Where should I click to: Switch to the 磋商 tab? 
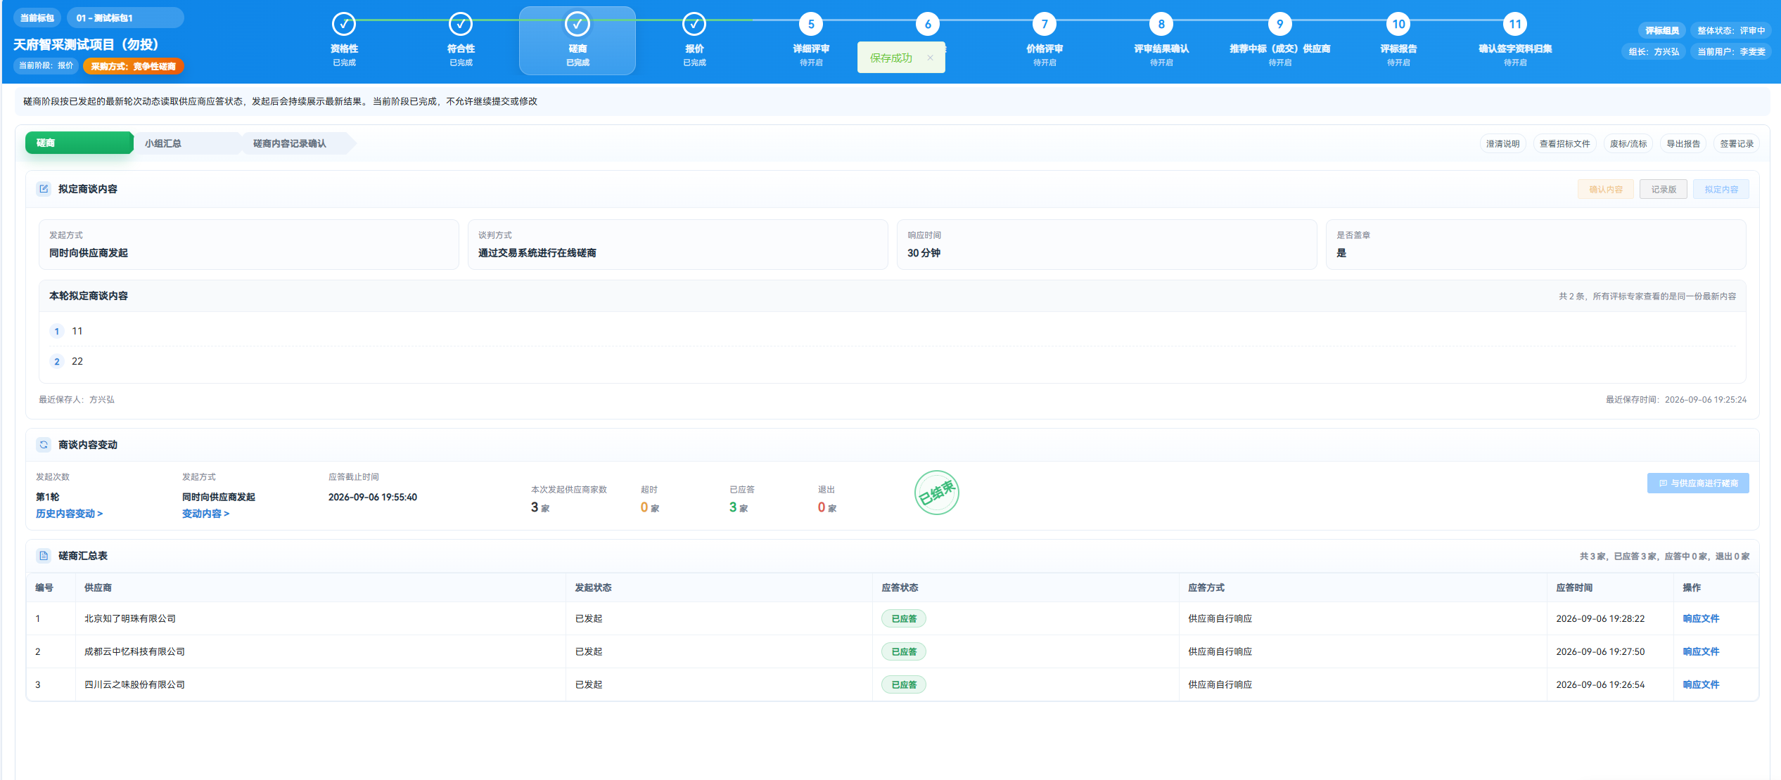click(79, 143)
